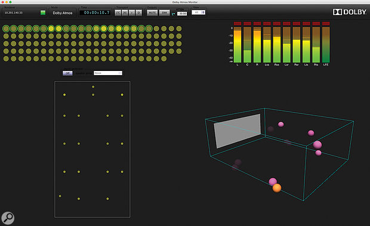Click the Lts channel clip indicator

pos(306,23)
